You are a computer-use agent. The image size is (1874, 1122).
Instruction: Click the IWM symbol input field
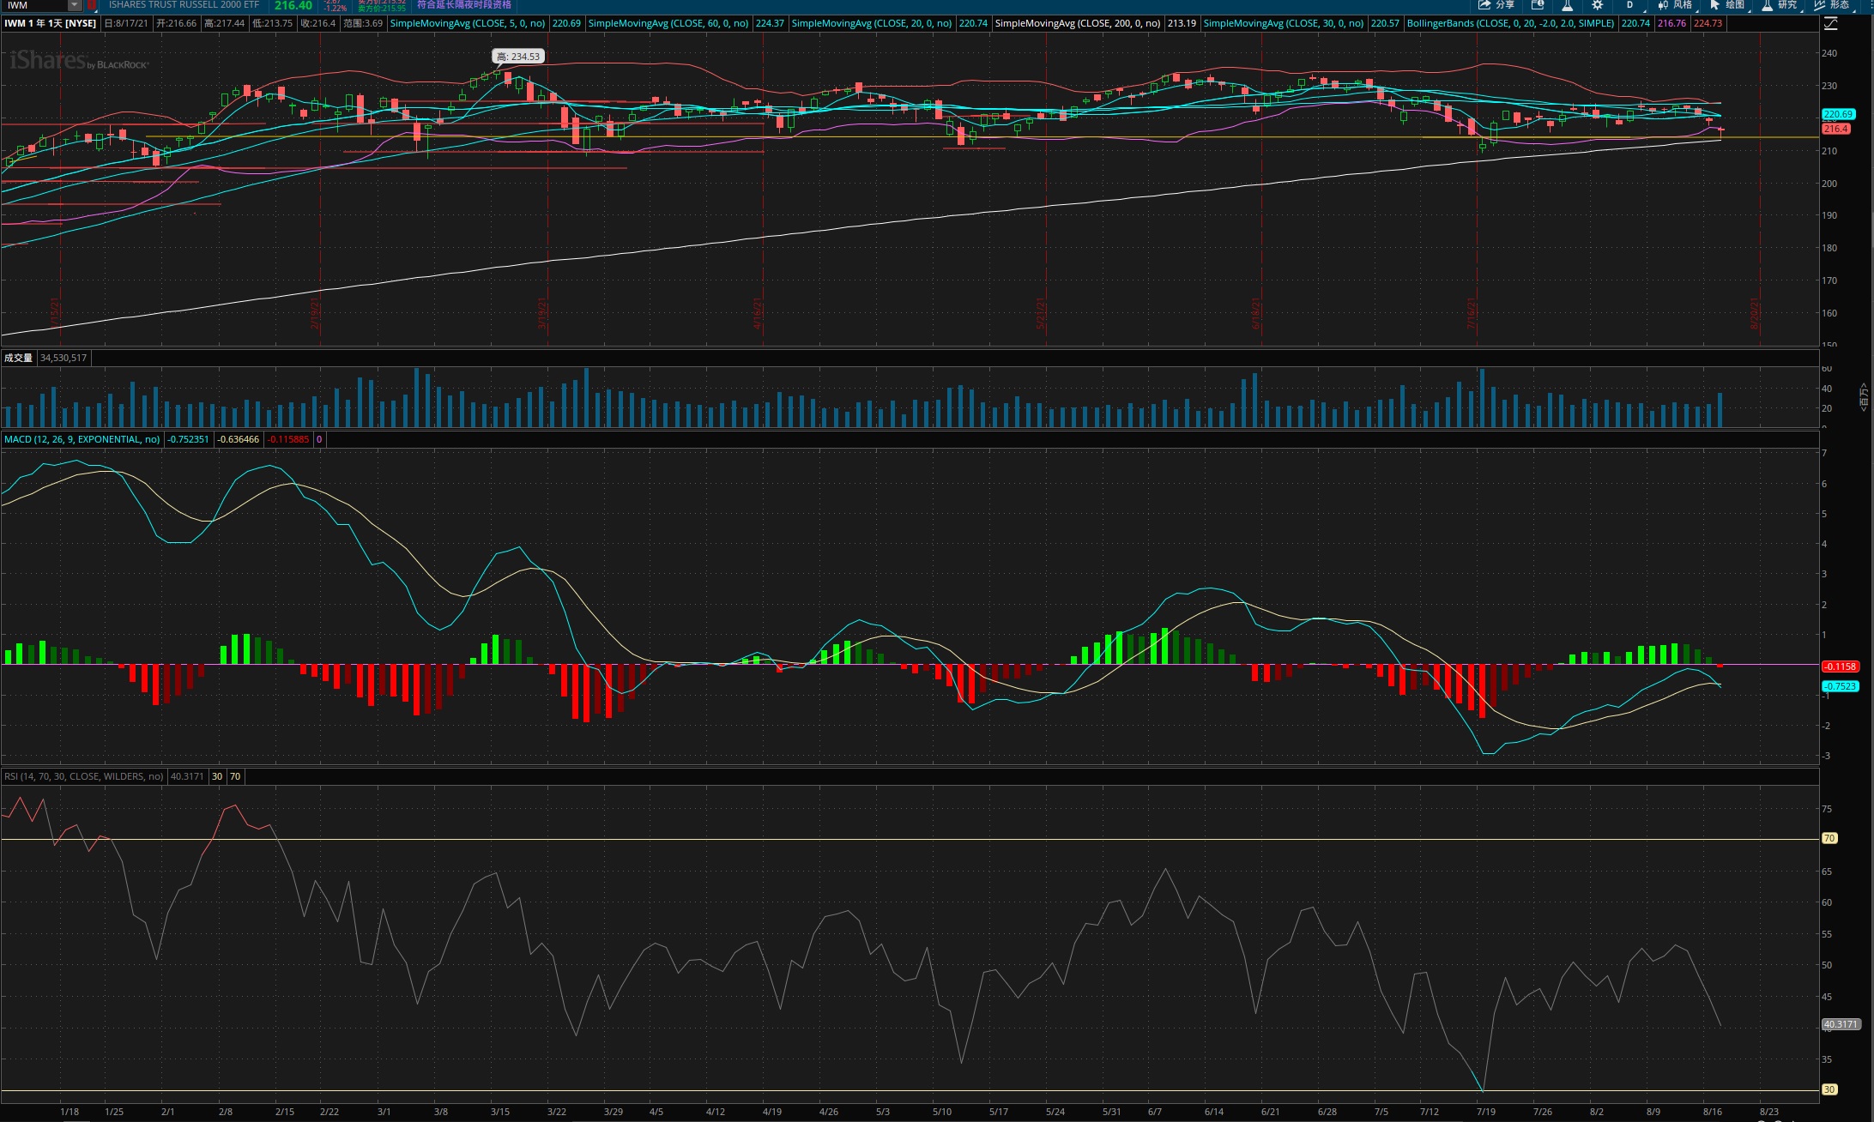tap(34, 5)
